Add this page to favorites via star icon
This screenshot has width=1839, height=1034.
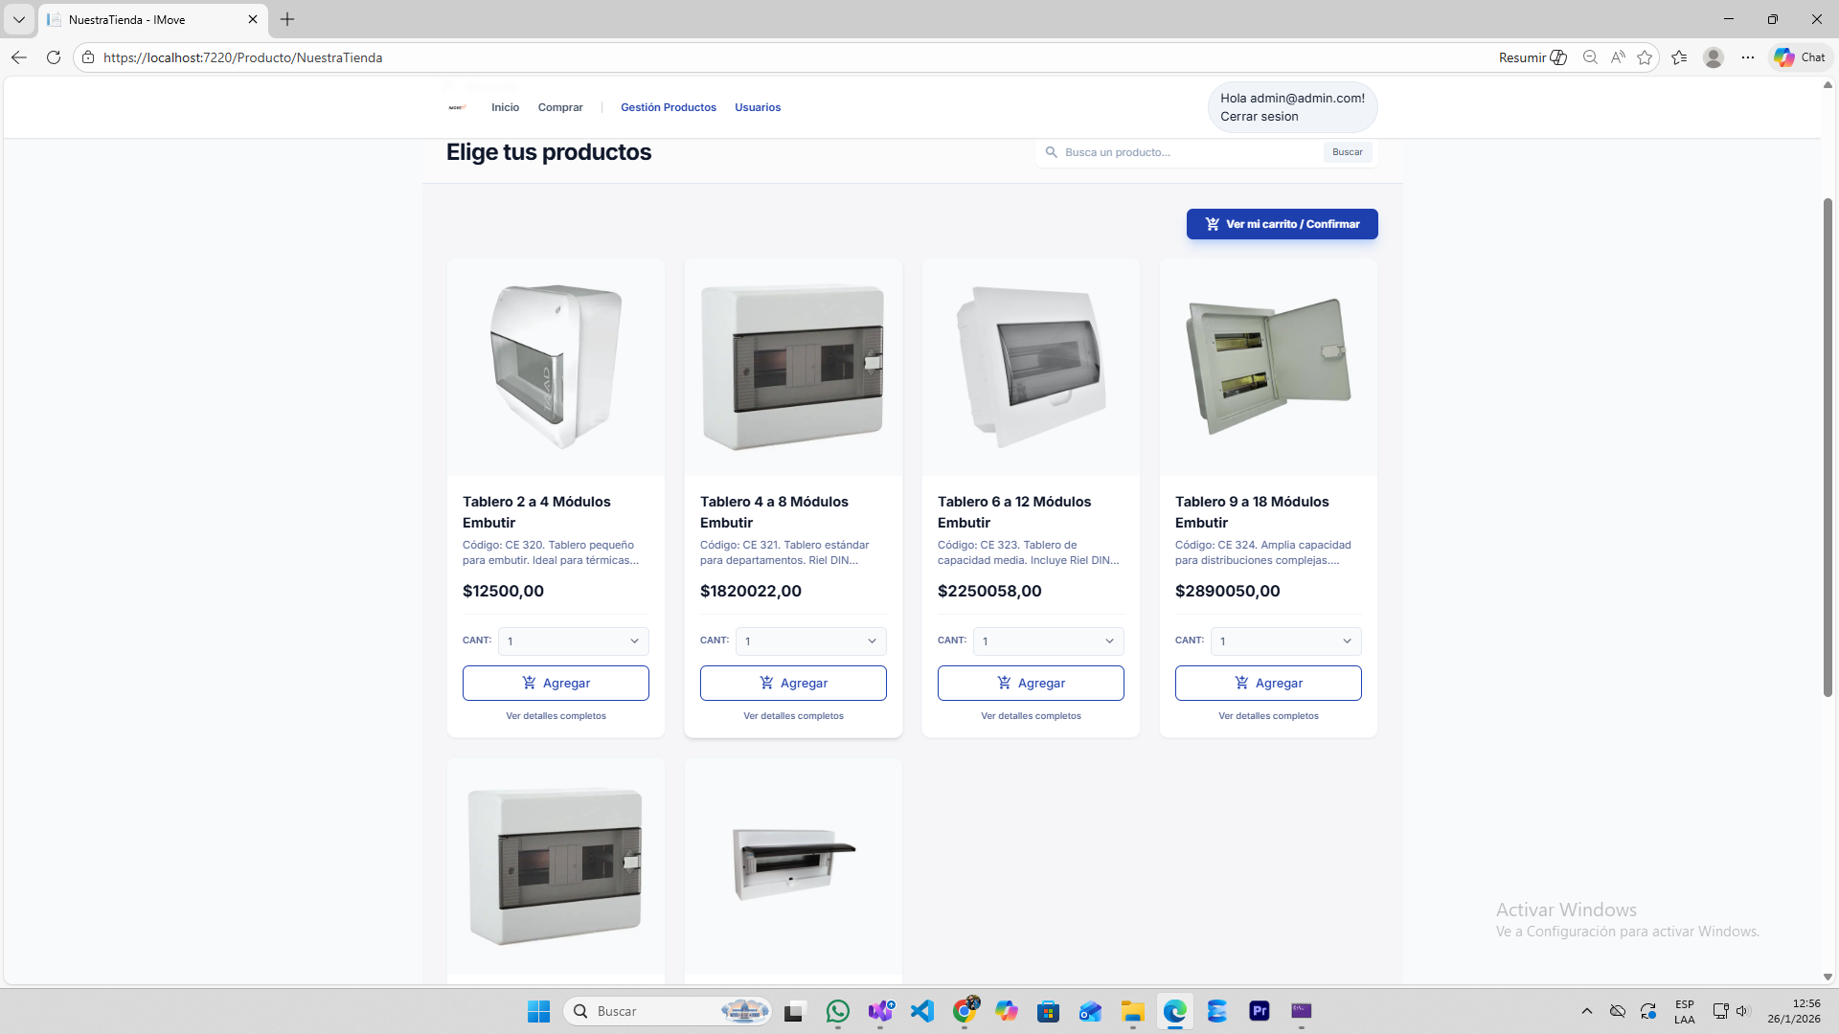point(1646,57)
